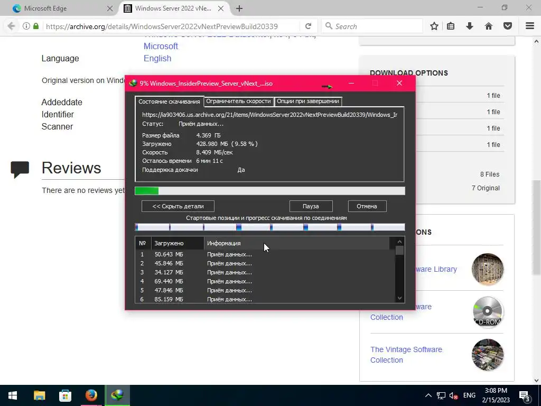Click the English language link
This screenshot has height=406, width=541.
(x=157, y=58)
